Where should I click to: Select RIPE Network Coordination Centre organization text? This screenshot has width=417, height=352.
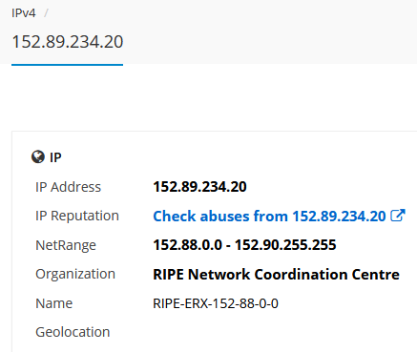click(276, 274)
